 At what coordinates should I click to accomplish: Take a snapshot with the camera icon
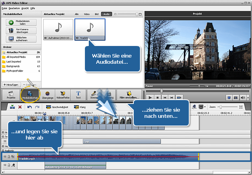pyautogui.click(x=235, y=98)
